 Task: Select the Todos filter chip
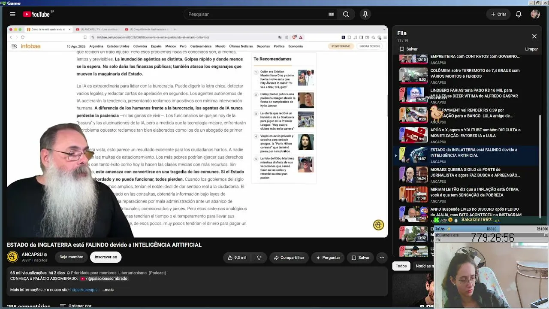pyautogui.click(x=401, y=266)
